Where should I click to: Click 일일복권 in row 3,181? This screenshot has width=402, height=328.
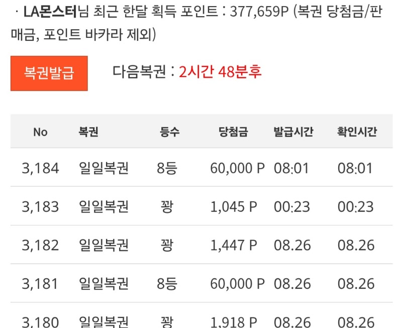click(104, 284)
